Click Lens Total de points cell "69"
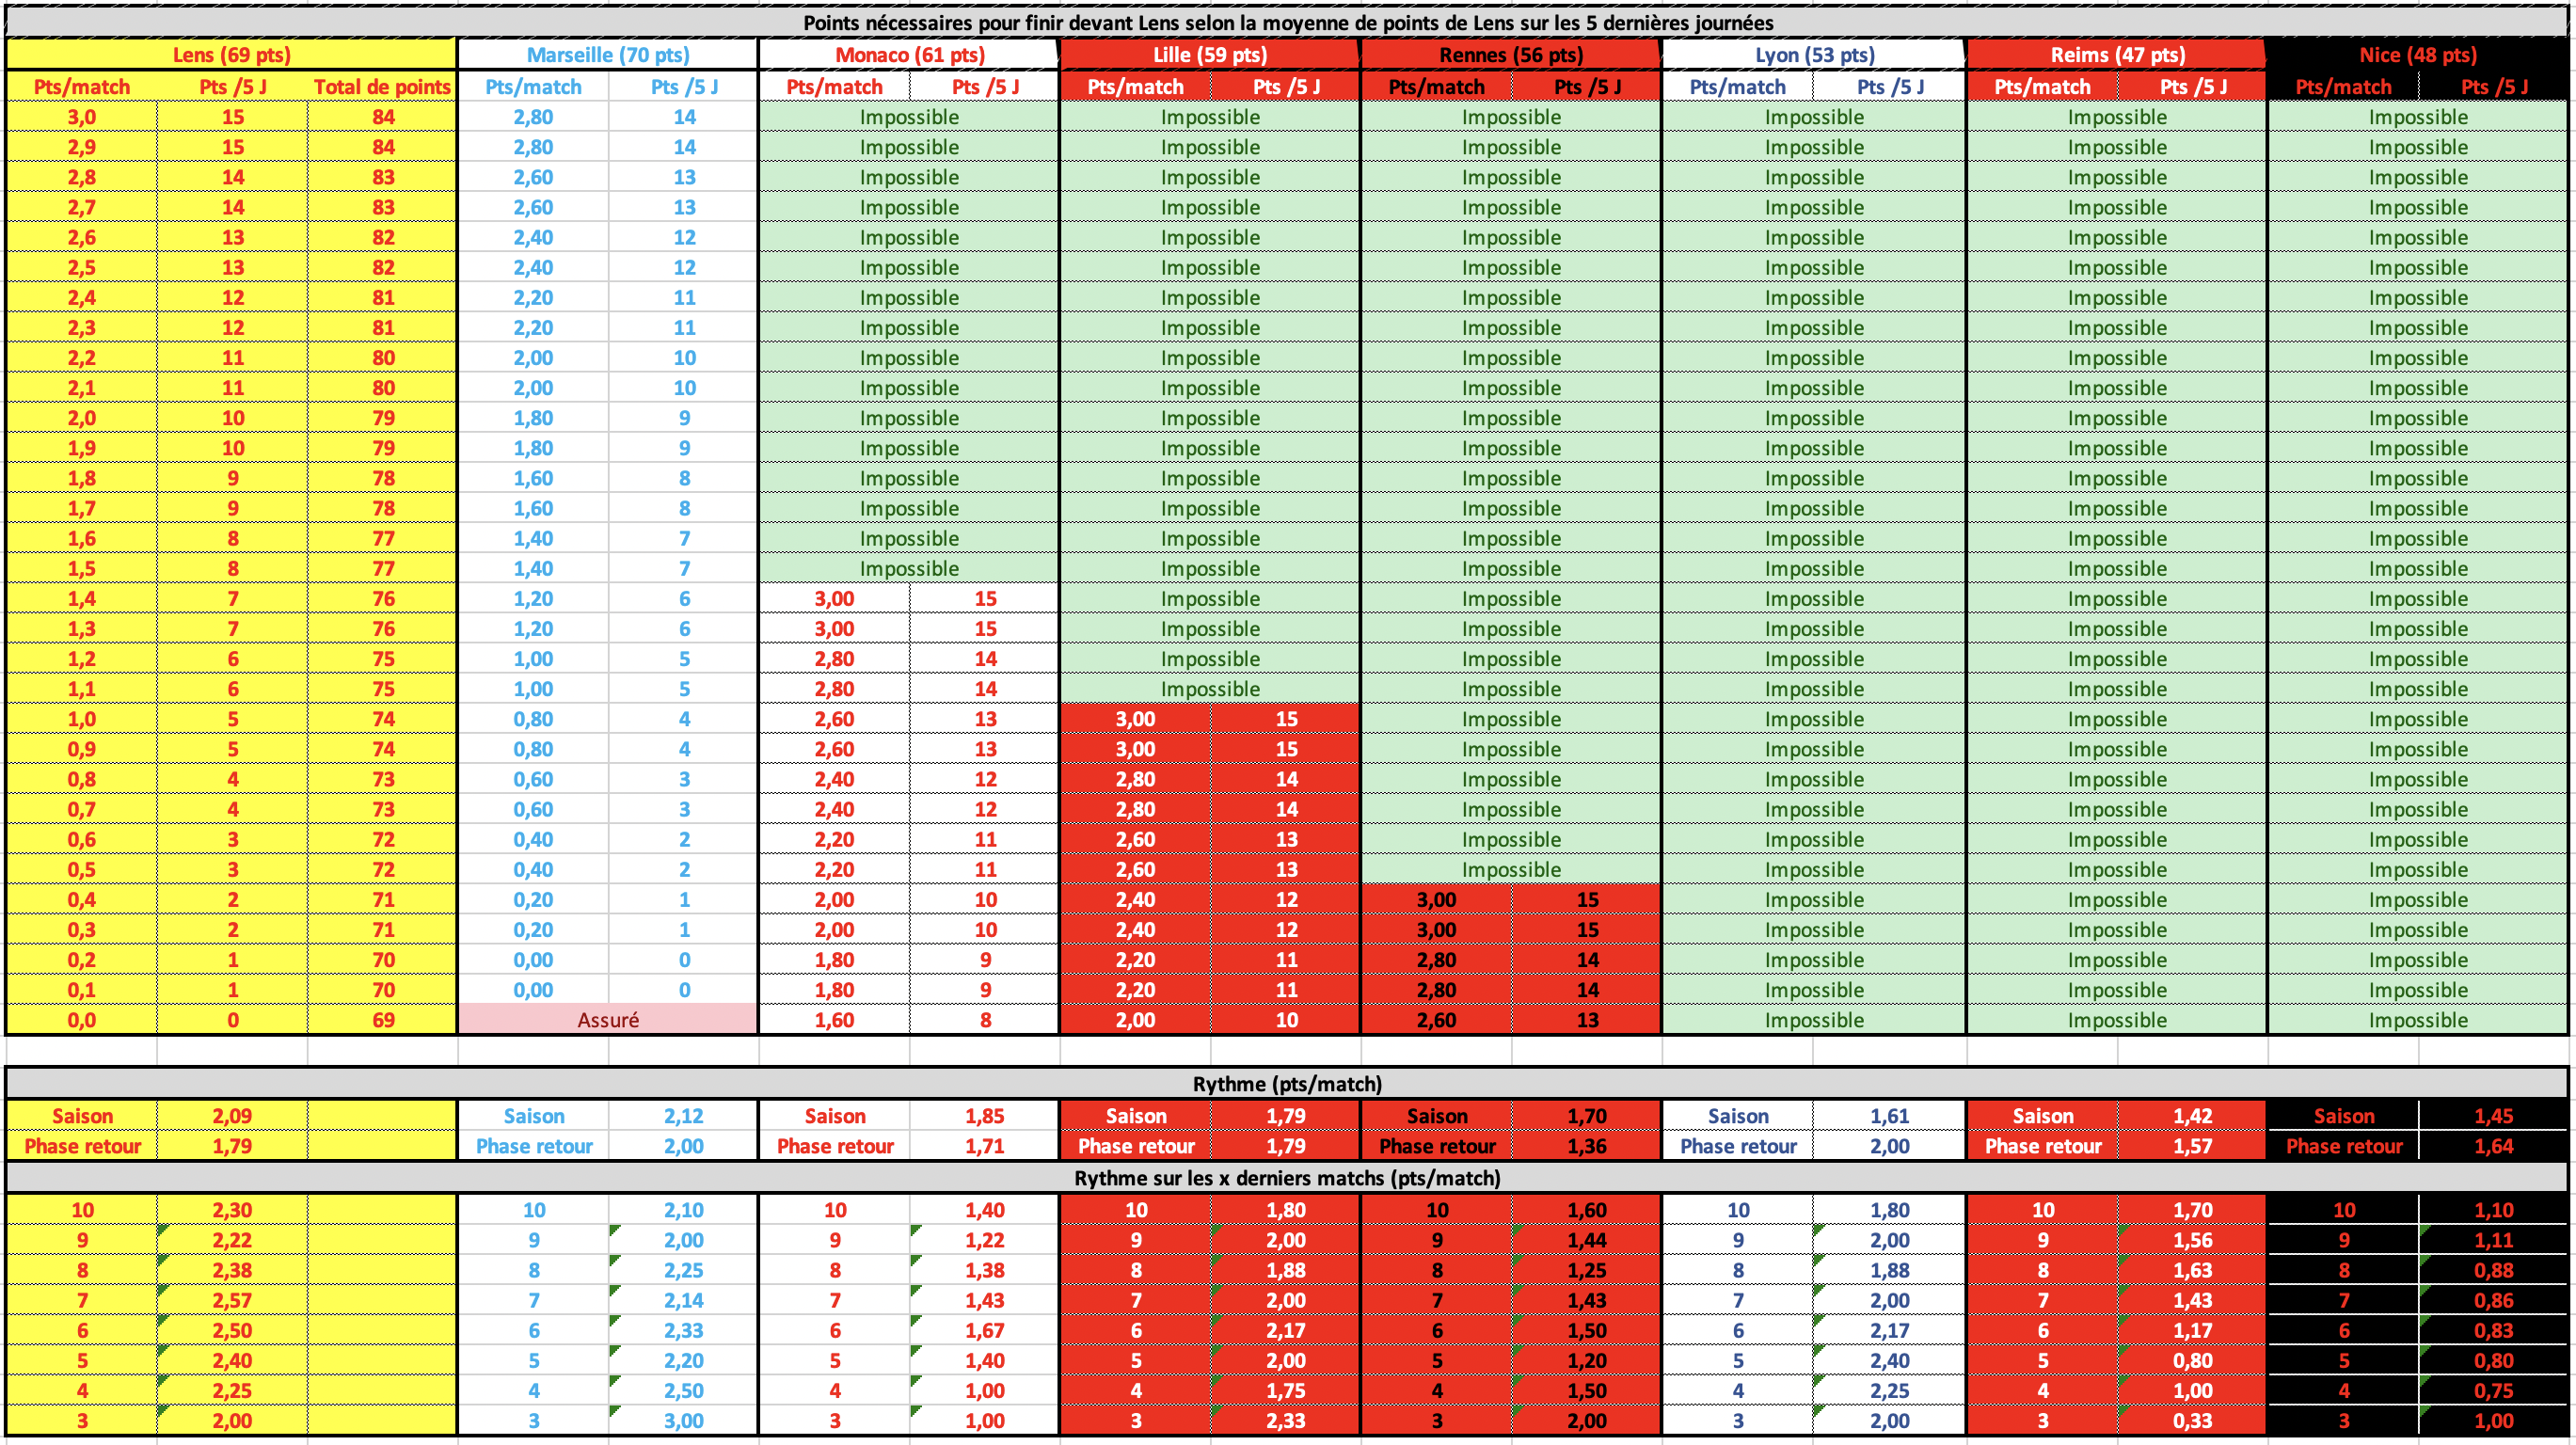 383,1020
